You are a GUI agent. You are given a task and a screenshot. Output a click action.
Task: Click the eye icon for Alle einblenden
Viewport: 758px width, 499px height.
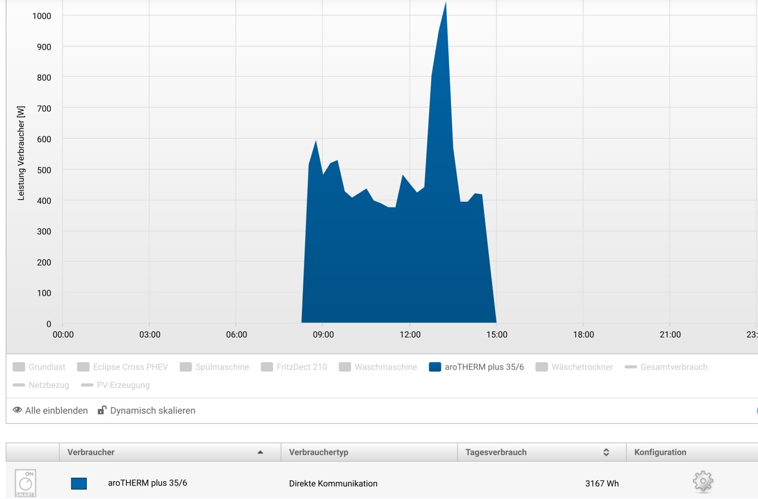[x=17, y=410]
